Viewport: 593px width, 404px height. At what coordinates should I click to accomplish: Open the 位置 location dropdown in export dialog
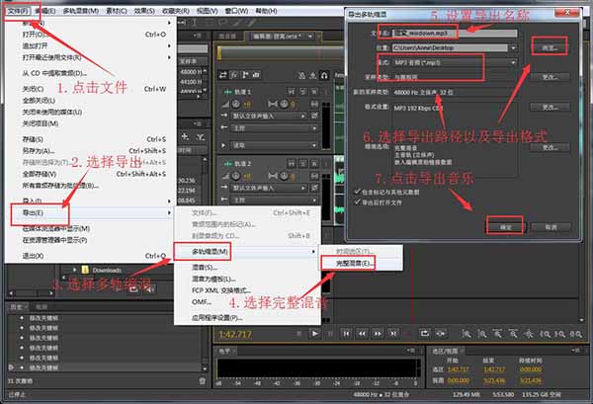(513, 48)
